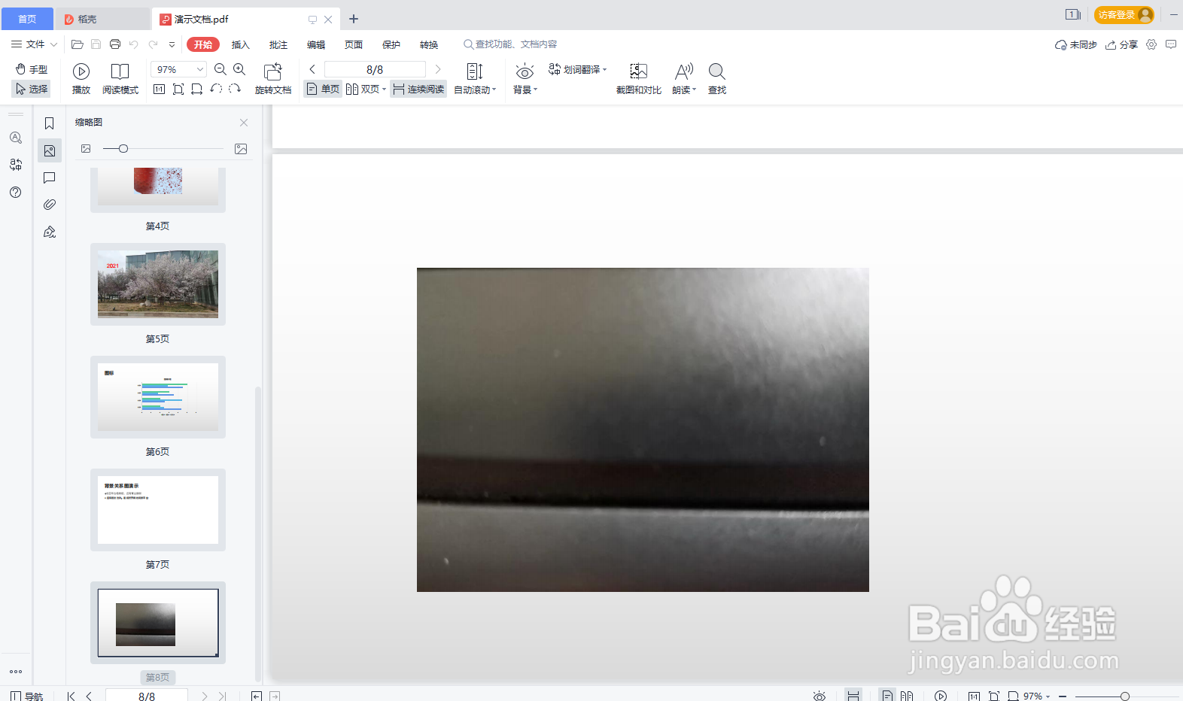Switch to single page (单页) view
The height and width of the screenshot is (701, 1183).
(x=323, y=89)
